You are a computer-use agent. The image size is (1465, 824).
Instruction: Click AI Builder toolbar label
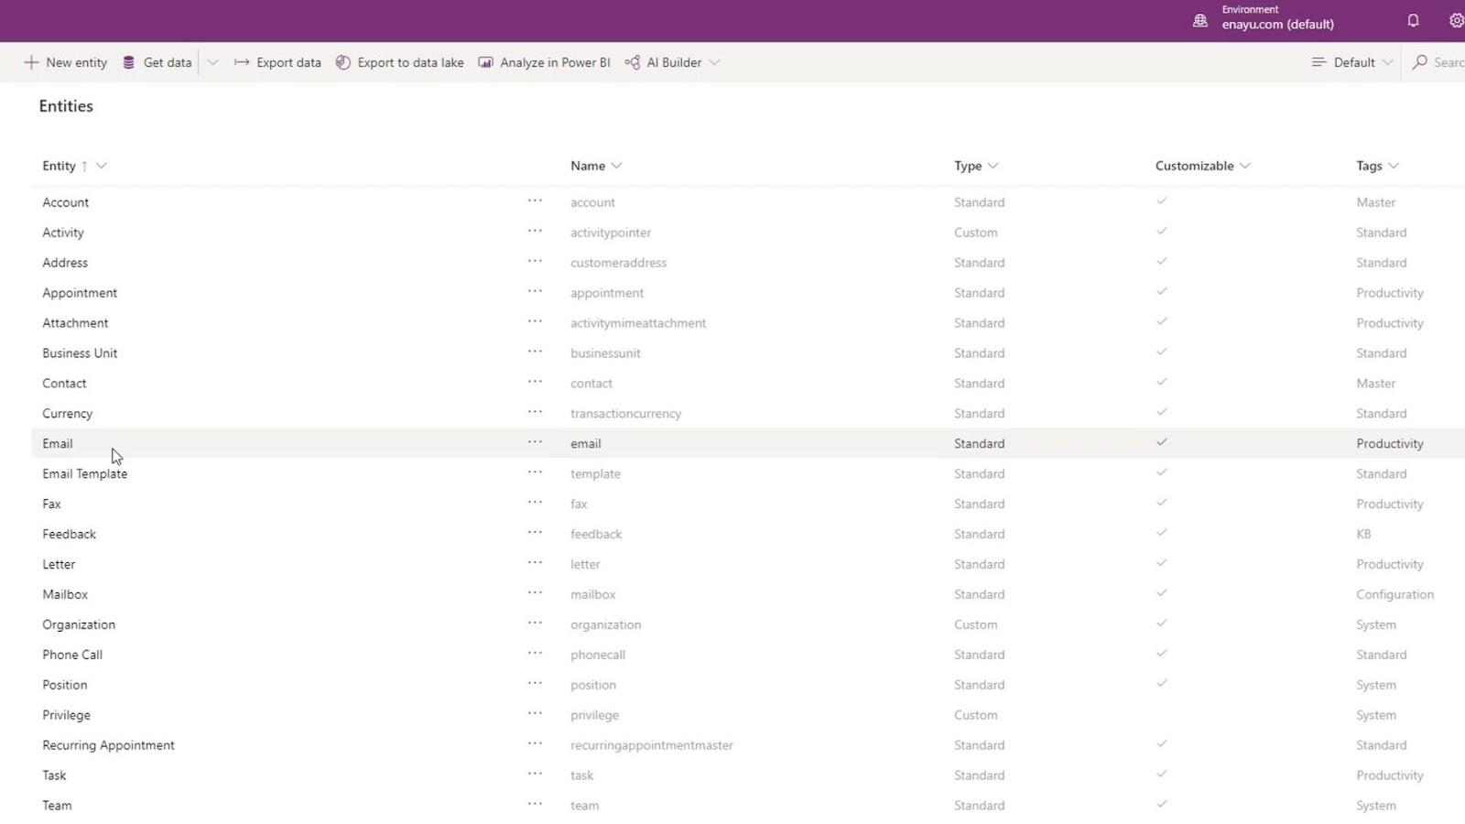674,62
